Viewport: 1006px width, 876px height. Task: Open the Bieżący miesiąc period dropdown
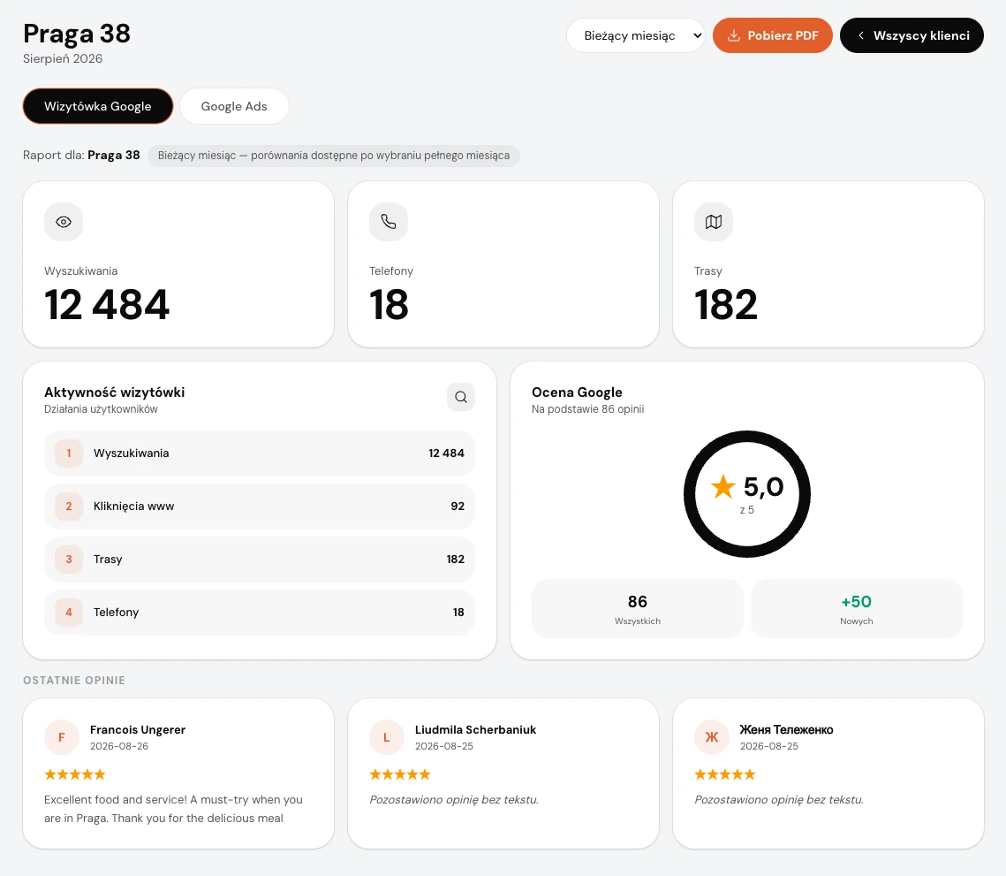click(635, 35)
